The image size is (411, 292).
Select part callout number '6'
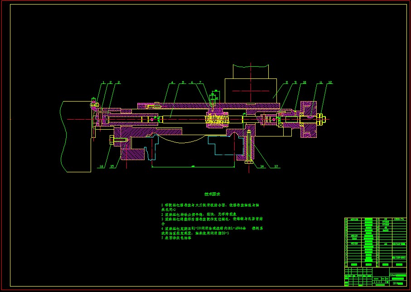pos(192,83)
